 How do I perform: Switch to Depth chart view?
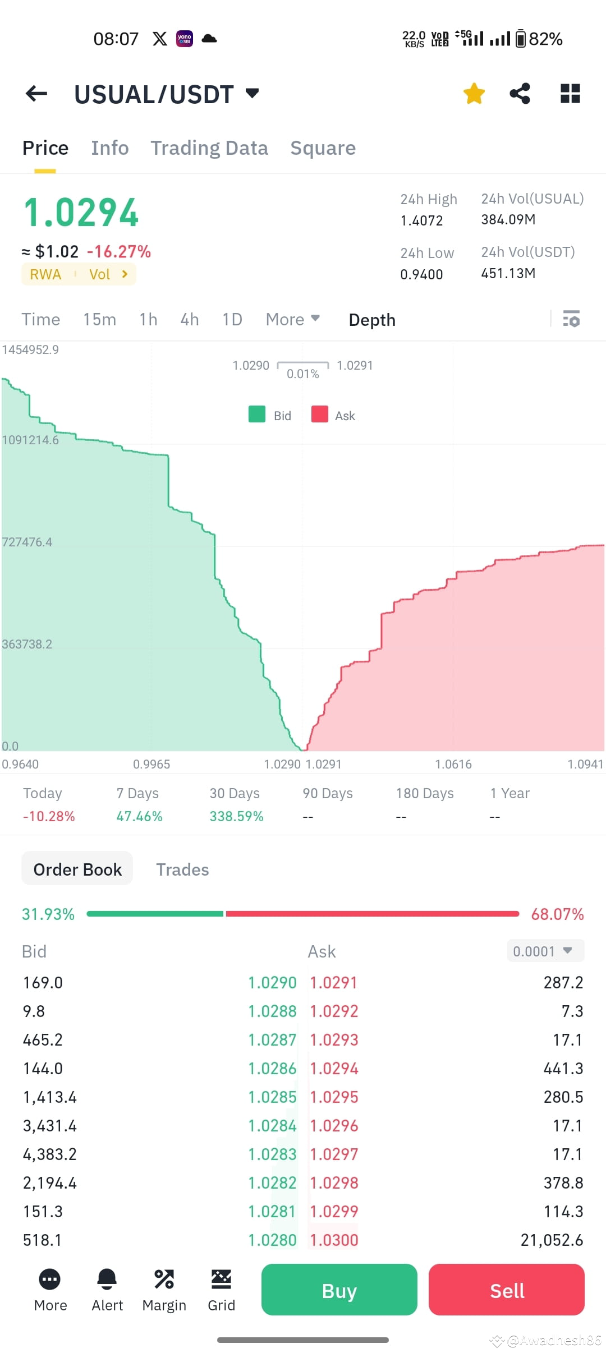pyautogui.click(x=371, y=319)
